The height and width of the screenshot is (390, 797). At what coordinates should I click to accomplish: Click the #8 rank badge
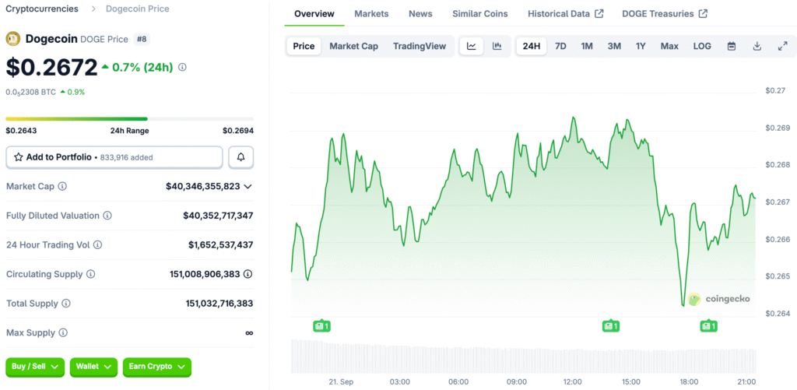pyautogui.click(x=142, y=39)
